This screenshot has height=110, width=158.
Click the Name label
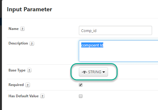(14, 29)
